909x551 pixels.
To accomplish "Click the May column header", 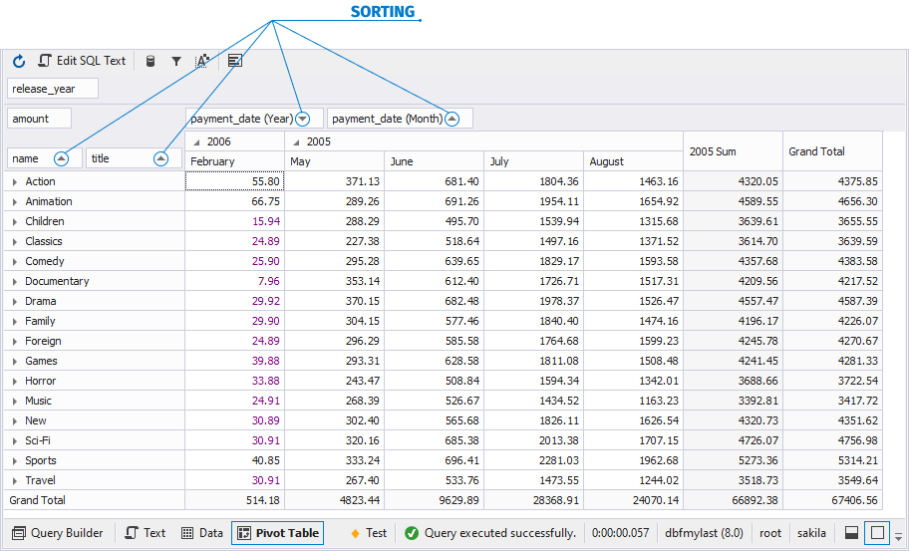I will (335, 161).
